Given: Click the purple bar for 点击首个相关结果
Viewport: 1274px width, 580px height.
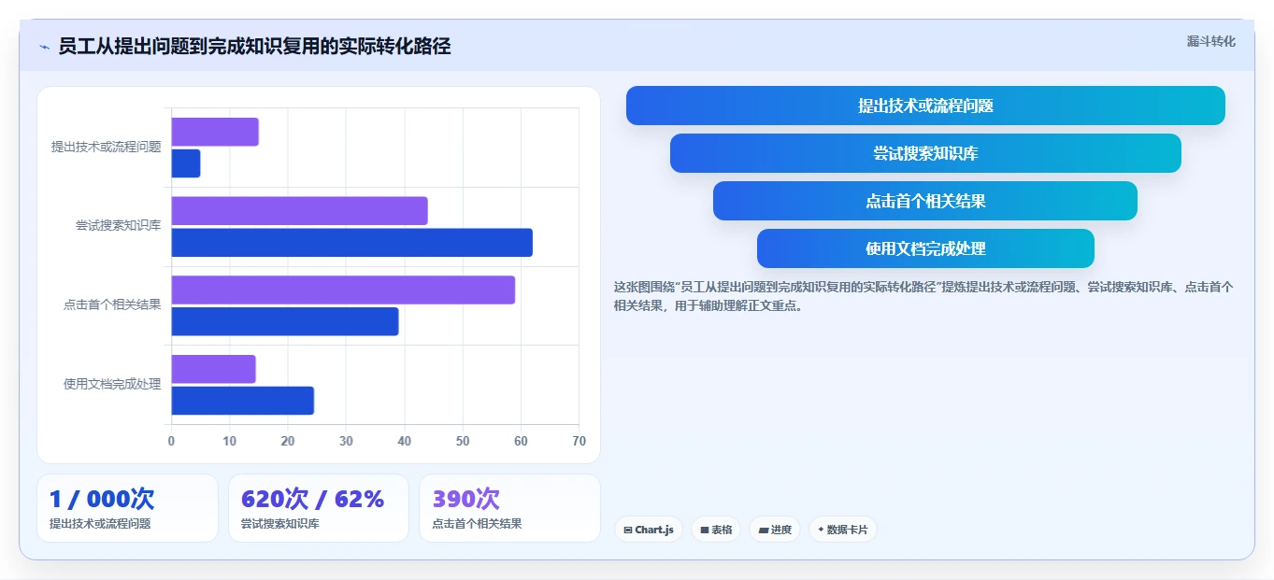Looking at the screenshot, I should click(343, 290).
